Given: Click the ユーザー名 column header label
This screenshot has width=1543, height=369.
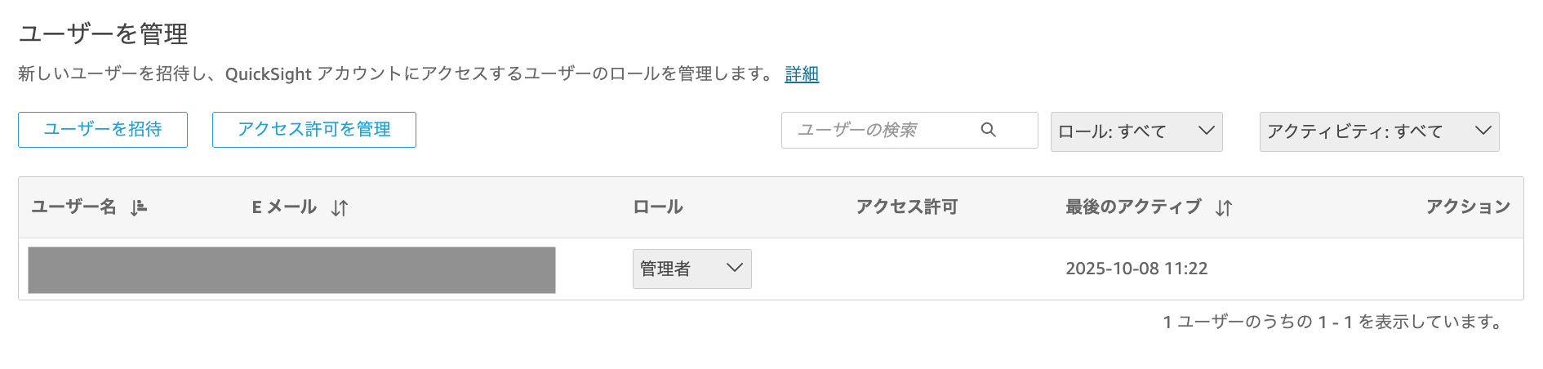Looking at the screenshot, I should point(73,207).
